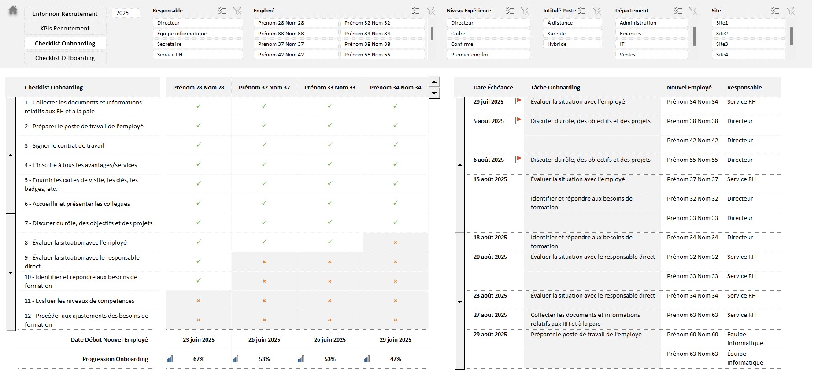The width and height of the screenshot is (818, 376).
Task: Toggle Équipe informatique in the Responsable slicer
Action: pyautogui.click(x=198, y=34)
